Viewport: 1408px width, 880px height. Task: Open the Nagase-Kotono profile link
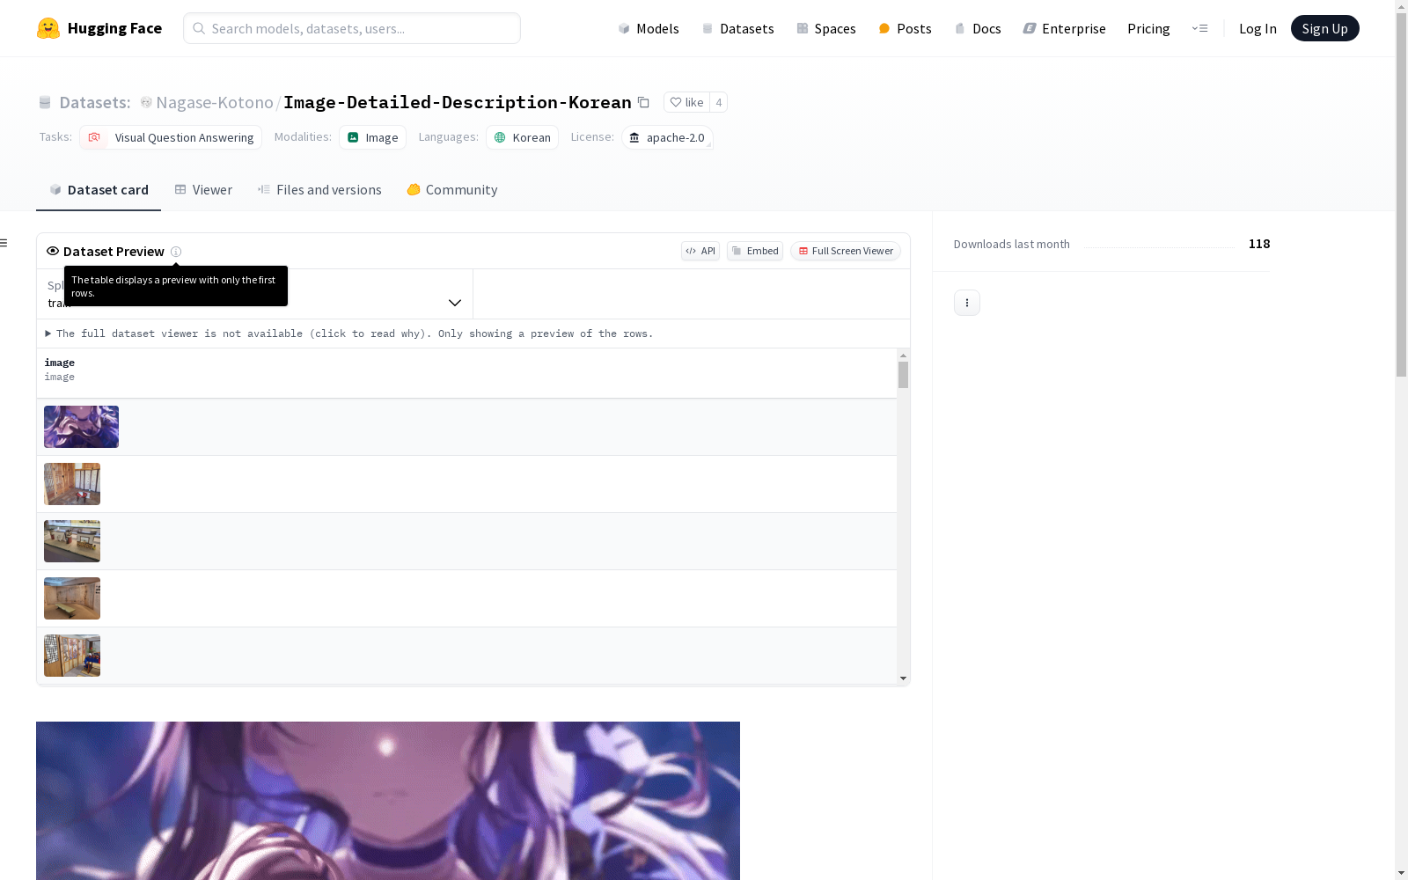(x=215, y=102)
